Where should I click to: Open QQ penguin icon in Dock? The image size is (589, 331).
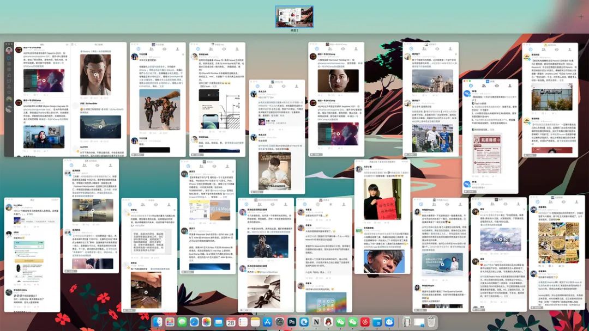328,322
